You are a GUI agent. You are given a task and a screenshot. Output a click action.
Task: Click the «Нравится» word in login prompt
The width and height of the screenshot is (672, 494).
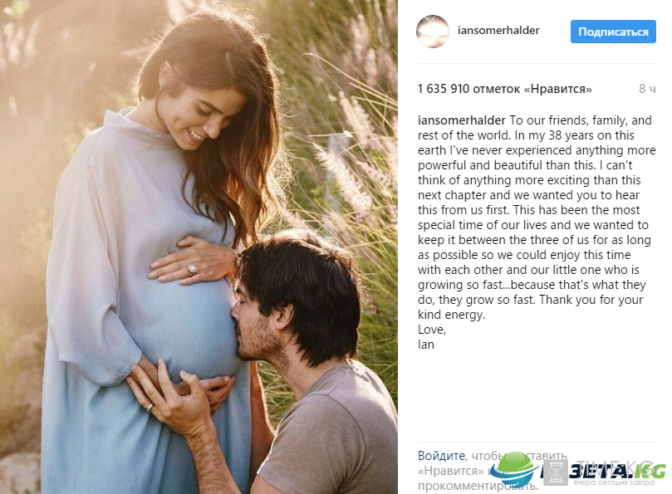[450, 471]
